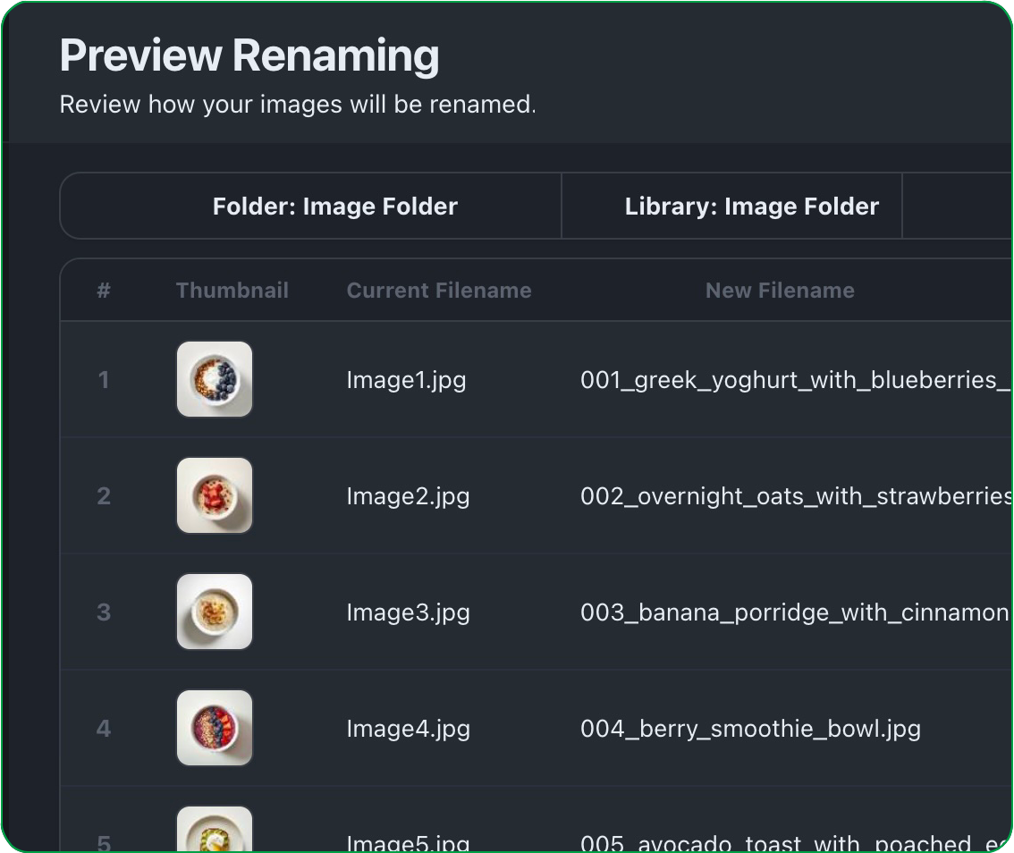The height and width of the screenshot is (853, 1014).
Task: Click row number 4
Action: click(104, 729)
